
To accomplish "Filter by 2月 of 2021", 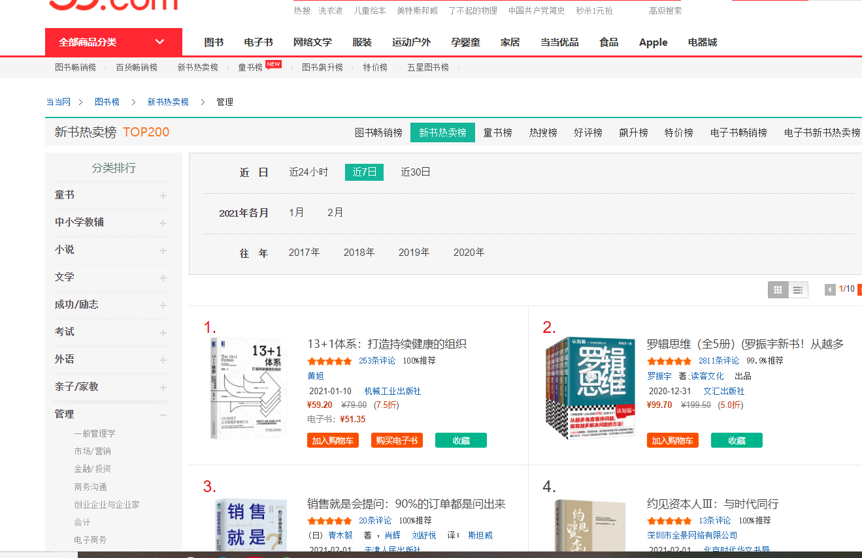I will (x=335, y=213).
